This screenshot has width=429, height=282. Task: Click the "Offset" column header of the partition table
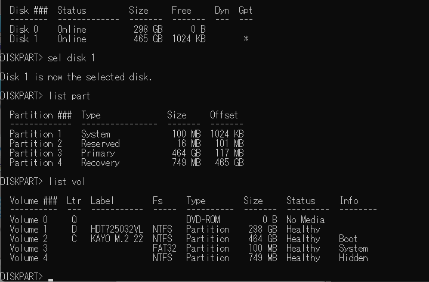click(x=224, y=115)
